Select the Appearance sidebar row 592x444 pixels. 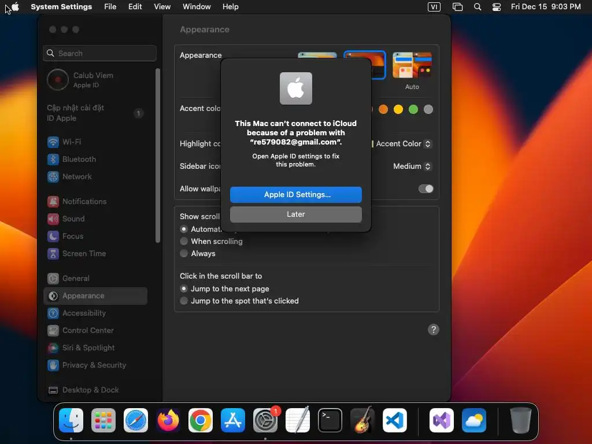coord(95,296)
